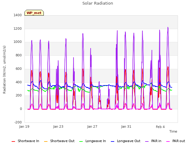Image resolution: width=196 pixels, height=147 pixels.
Task: Click the Jan 31 x-axis label
Action: [126, 126]
